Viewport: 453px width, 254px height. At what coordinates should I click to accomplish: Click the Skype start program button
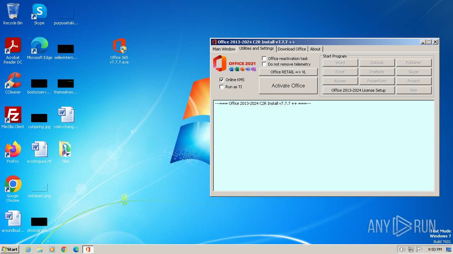[x=414, y=72]
